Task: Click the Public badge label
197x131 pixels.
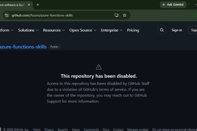Action: [55, 47]
